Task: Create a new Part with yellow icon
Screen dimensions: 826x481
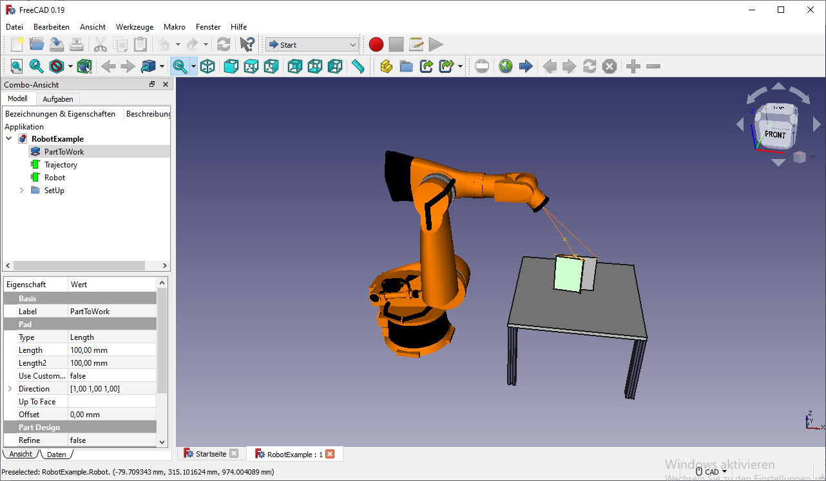Action: tap(386, 66)
